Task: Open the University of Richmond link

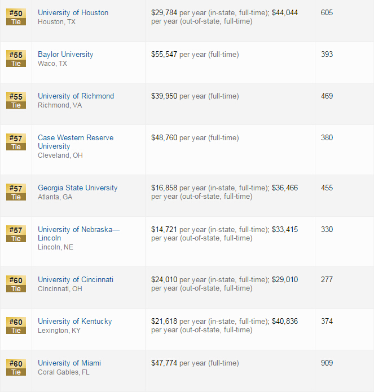Action: point(76,96)
